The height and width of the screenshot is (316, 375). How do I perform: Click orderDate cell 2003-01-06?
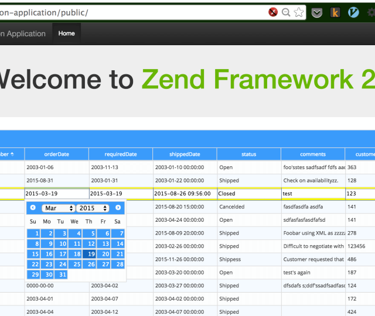(x=57, y=167)
